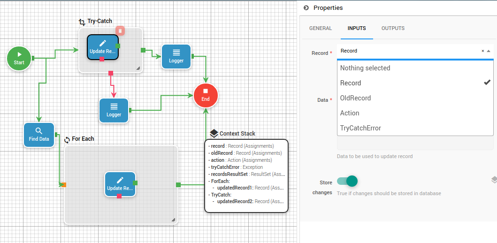The width and height of the screenshot is (497, 243).
Task: Click the Context Stack layers icon
Action: click(214, 133)
